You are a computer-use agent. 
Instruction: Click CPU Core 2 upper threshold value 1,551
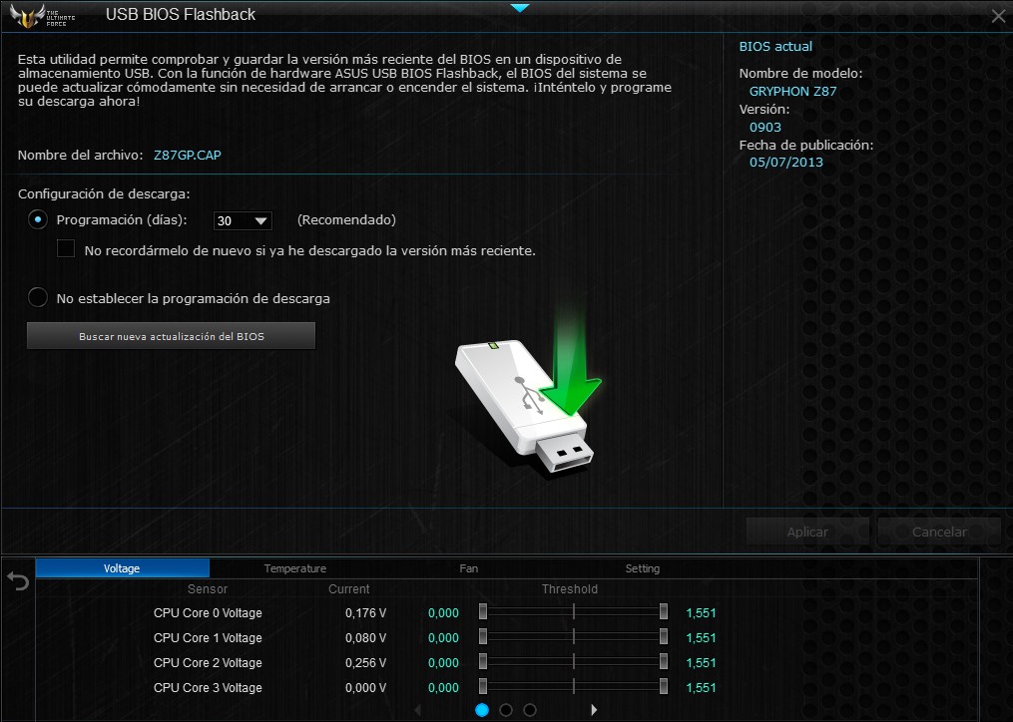pyautogui.click(x=701, y=662)
